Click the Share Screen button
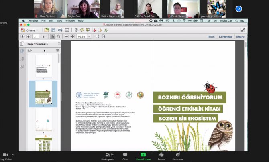Viewport: 269px width, 162px height. pos(143,156)
